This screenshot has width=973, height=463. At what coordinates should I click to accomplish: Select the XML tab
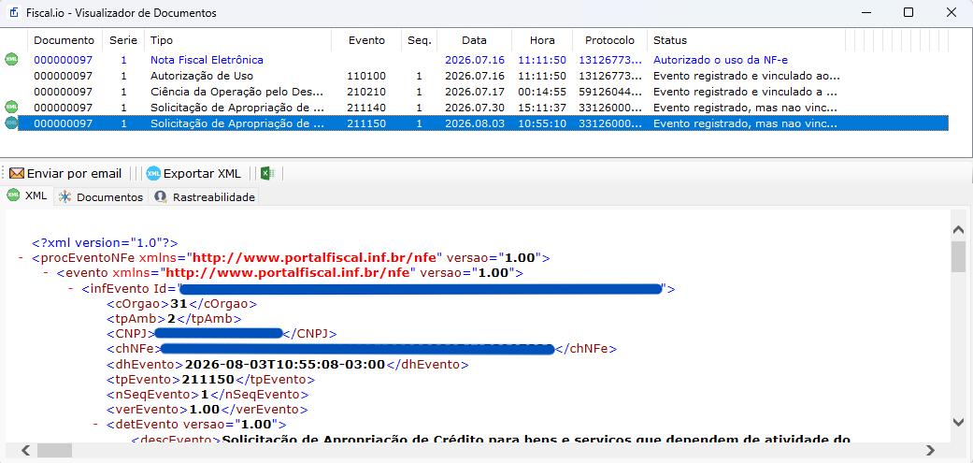27,195
